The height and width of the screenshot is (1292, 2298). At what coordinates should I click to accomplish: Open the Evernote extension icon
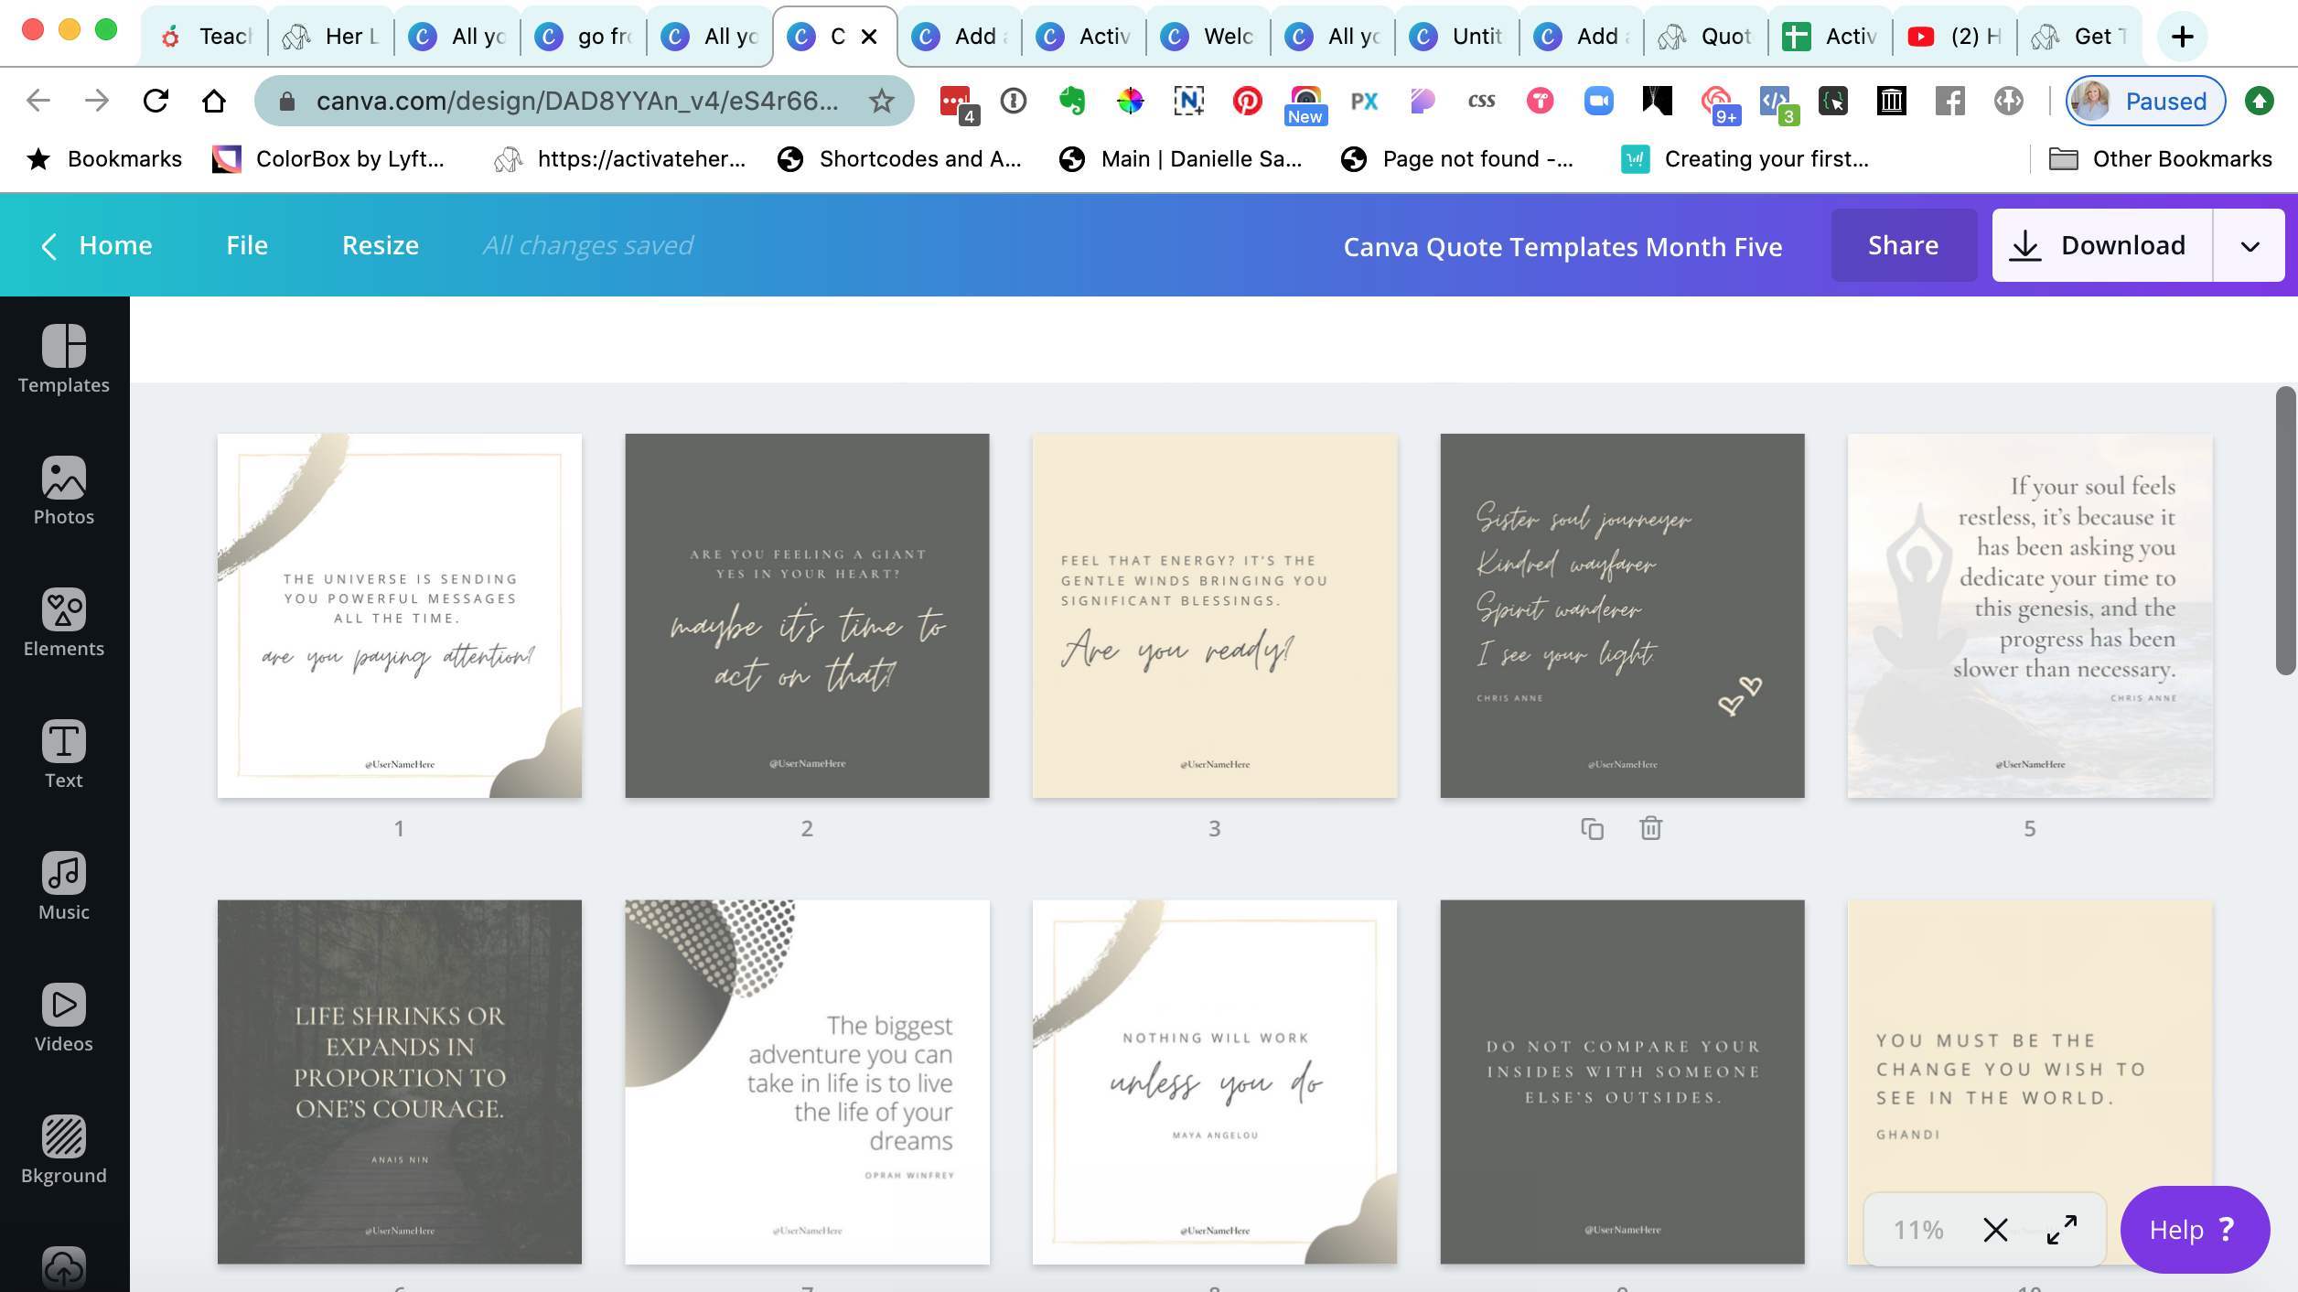(x=1072, y=101)
